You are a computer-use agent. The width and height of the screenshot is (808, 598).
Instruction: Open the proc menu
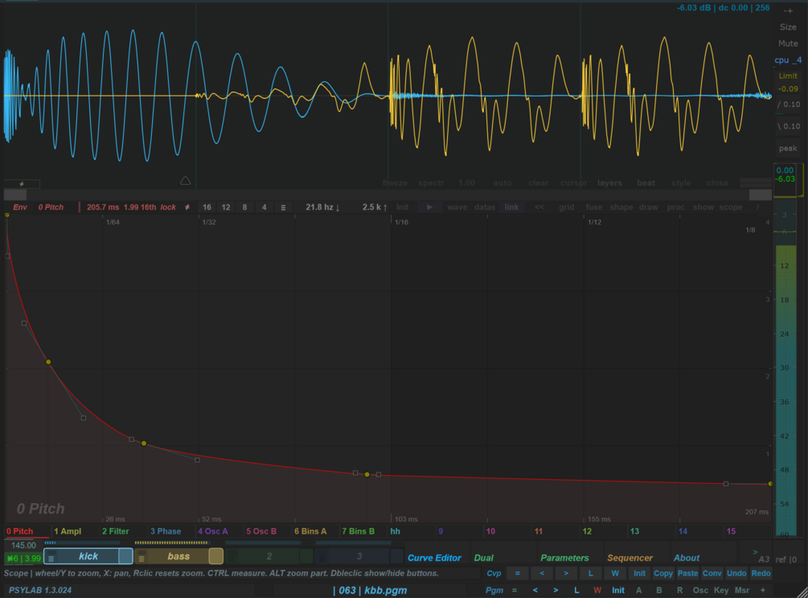(675, 207)
